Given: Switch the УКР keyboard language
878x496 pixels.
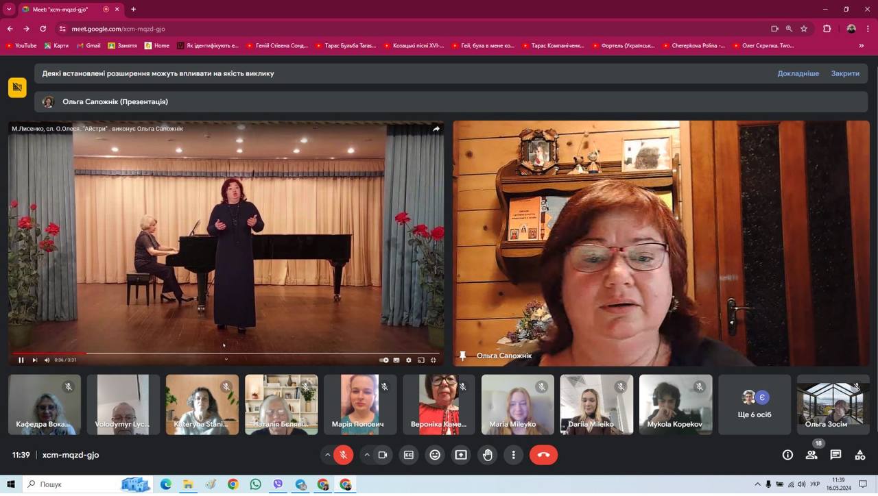Looking at the screenshot, I should 815,484.
